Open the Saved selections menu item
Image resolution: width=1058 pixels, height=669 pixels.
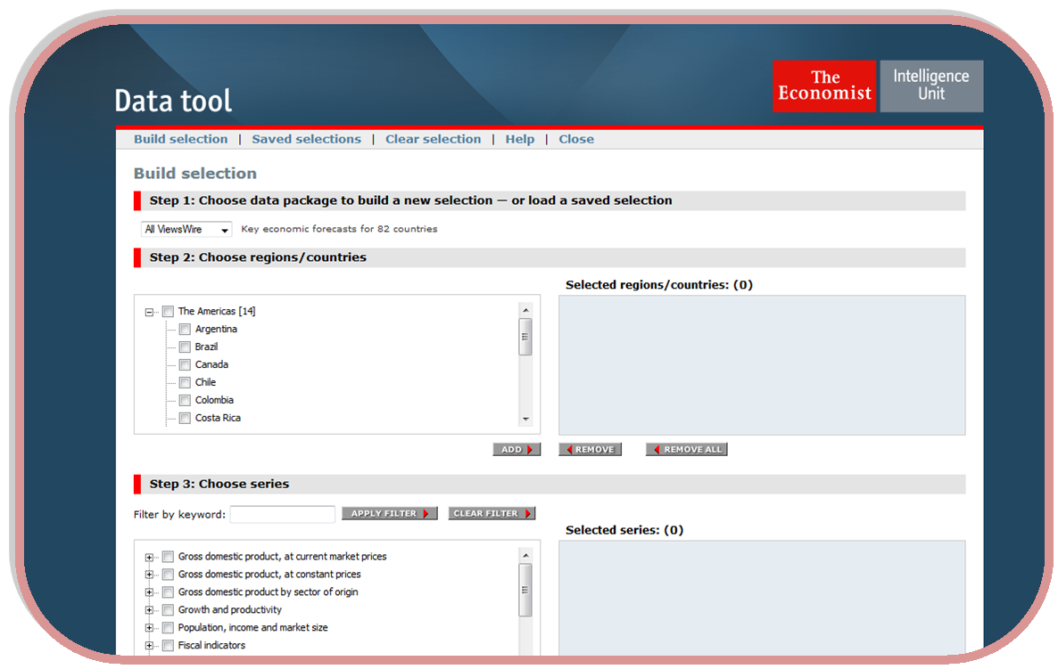(x=306, y=139)
